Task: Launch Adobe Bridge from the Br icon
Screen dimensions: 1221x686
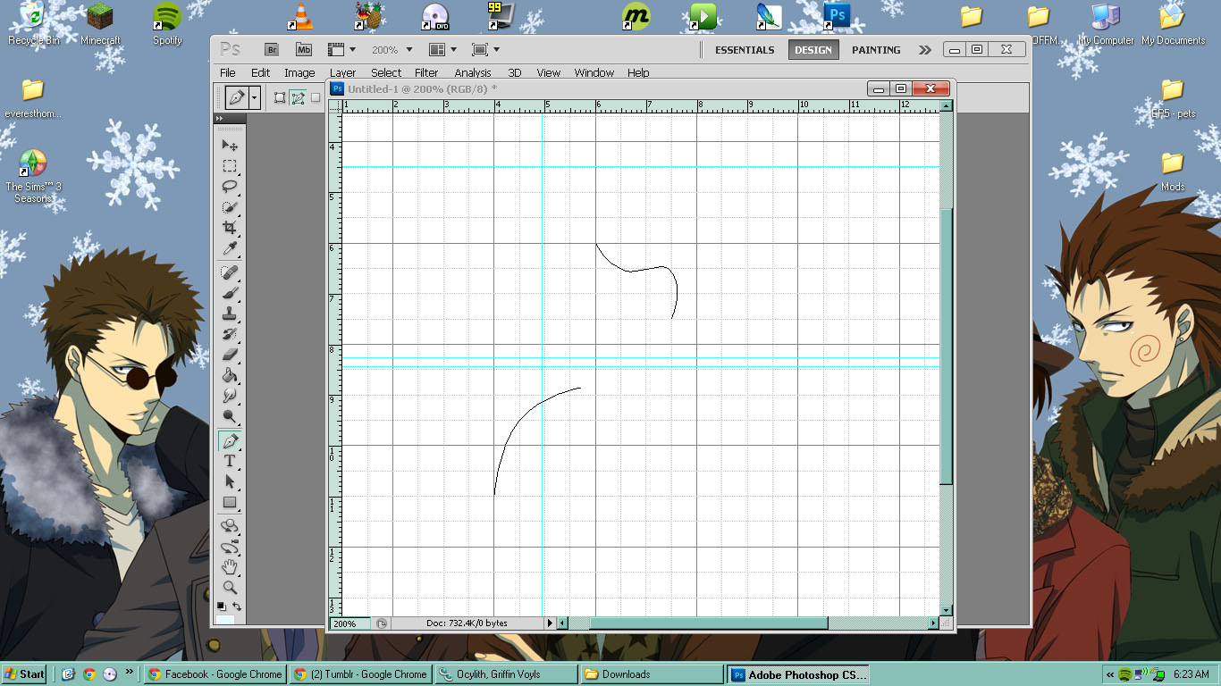Action: click(x=272, y=50)
